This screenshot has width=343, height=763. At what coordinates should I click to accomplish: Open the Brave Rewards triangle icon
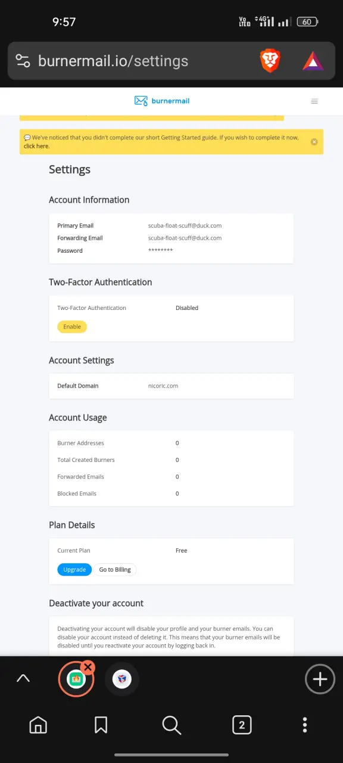pyautogui.click(x=313, y=61)
